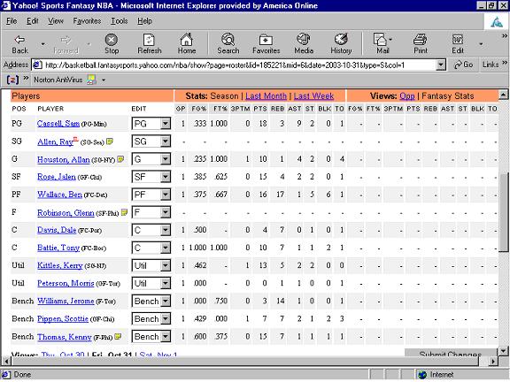Viewport: 510px width, 382px height.
Task: Expand the toolbar overflow chevron beside Edit
Action: (x=504, y=35)
